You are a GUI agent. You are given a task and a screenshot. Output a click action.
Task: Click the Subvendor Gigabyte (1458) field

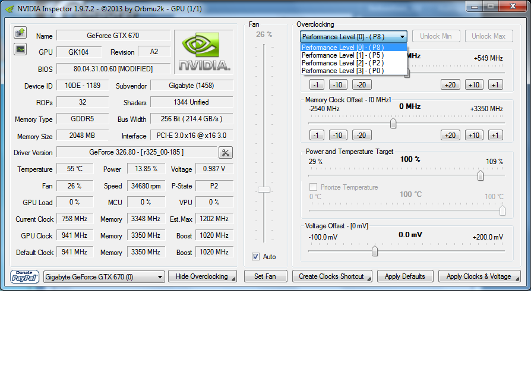192,86
